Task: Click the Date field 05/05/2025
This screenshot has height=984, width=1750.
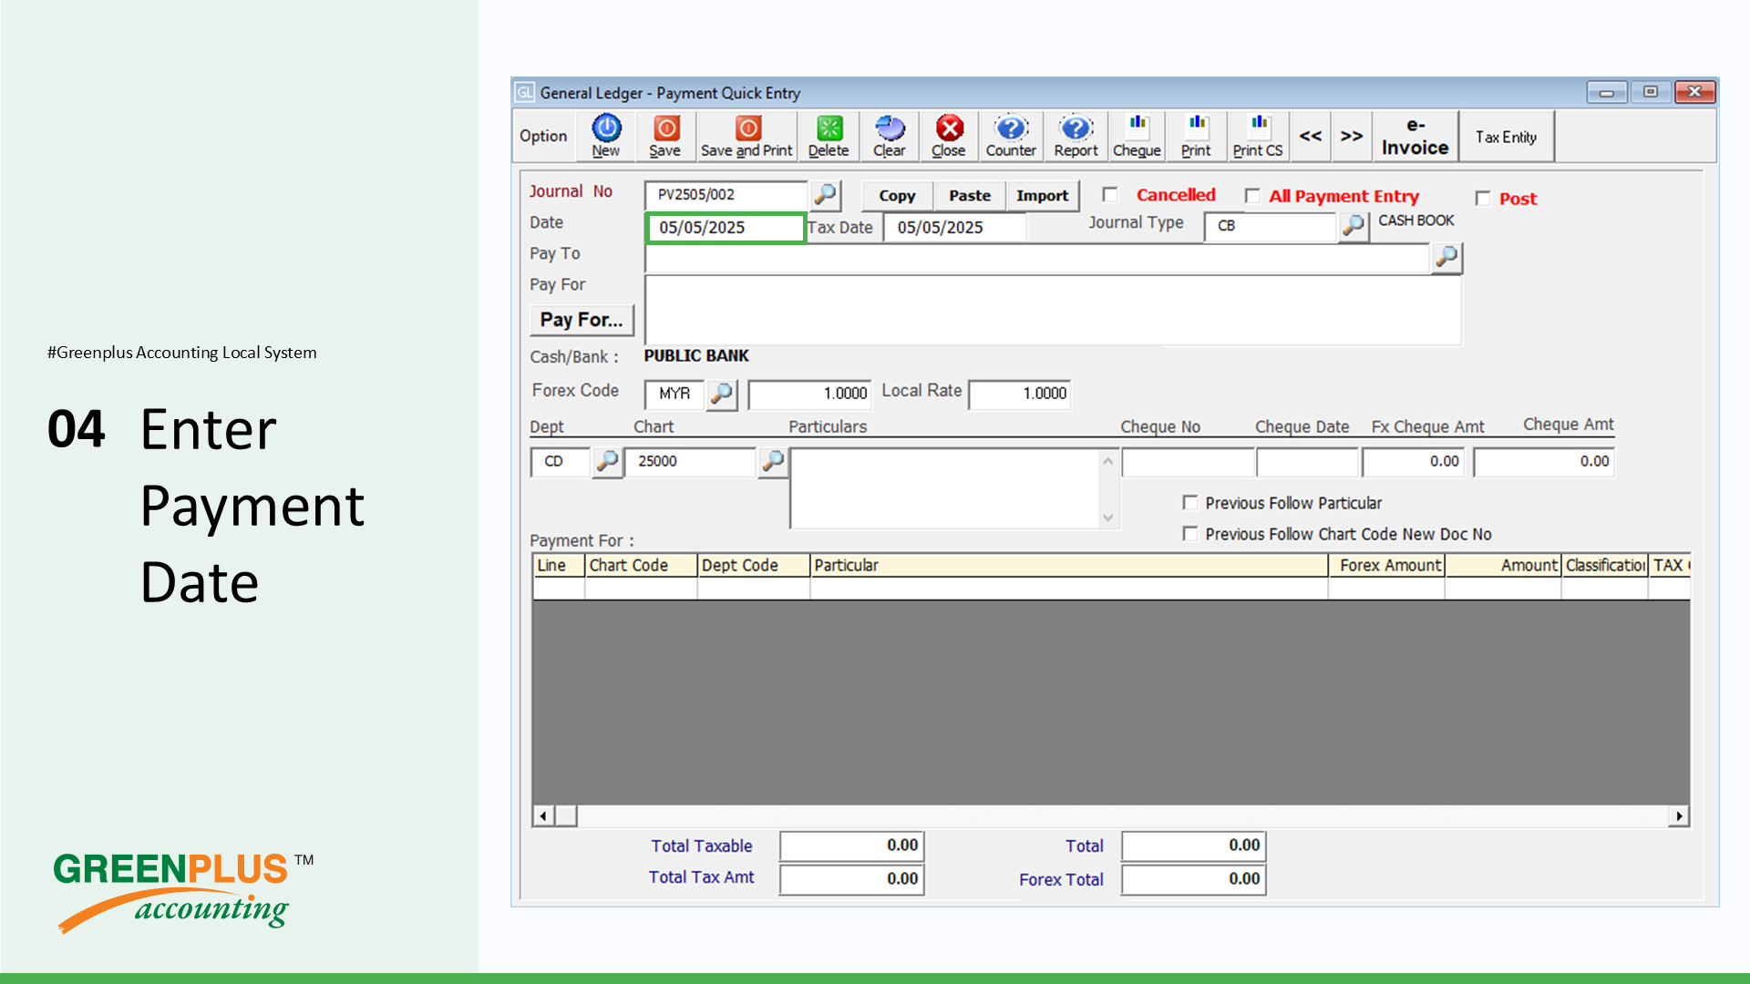Action: [726, 228]
